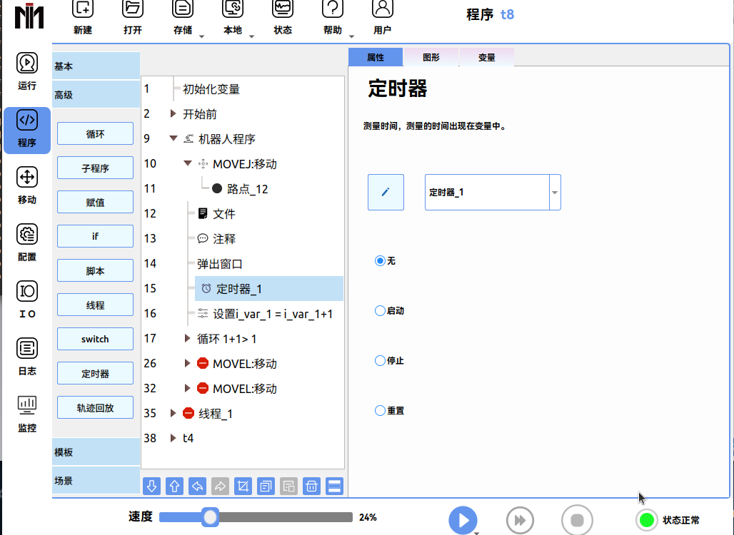Click the undo arrow icon
Viewport: 734px width, 535px height.
point(197,486)
